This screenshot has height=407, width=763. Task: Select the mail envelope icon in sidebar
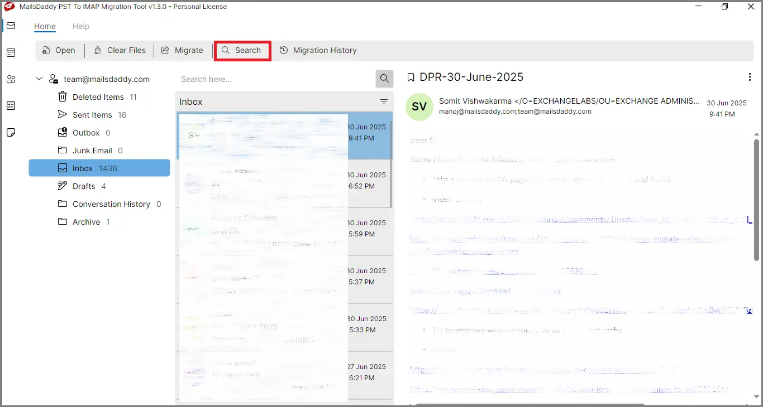point(11,26)
